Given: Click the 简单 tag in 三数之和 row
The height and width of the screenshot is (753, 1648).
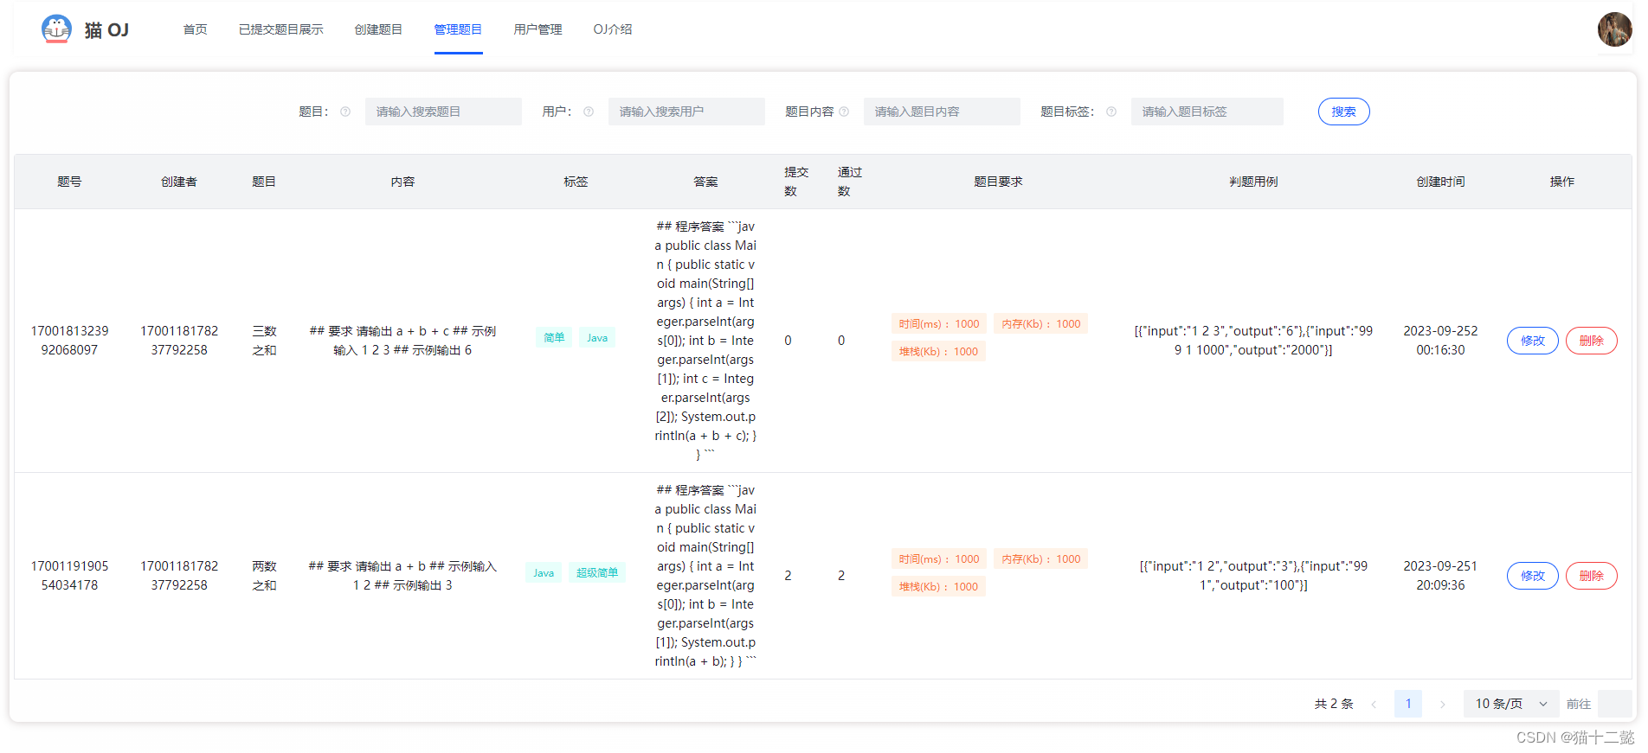Looking at the screenshot, I should point(554,338).
